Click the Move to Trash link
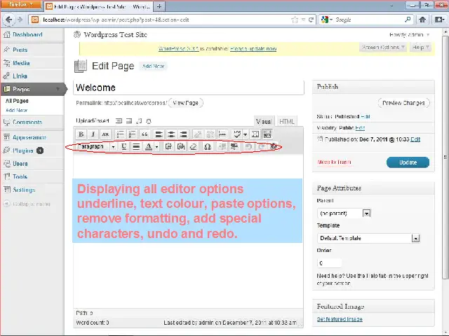The width and height of the screenshot is (449, 336). click(x=334, y=162)
